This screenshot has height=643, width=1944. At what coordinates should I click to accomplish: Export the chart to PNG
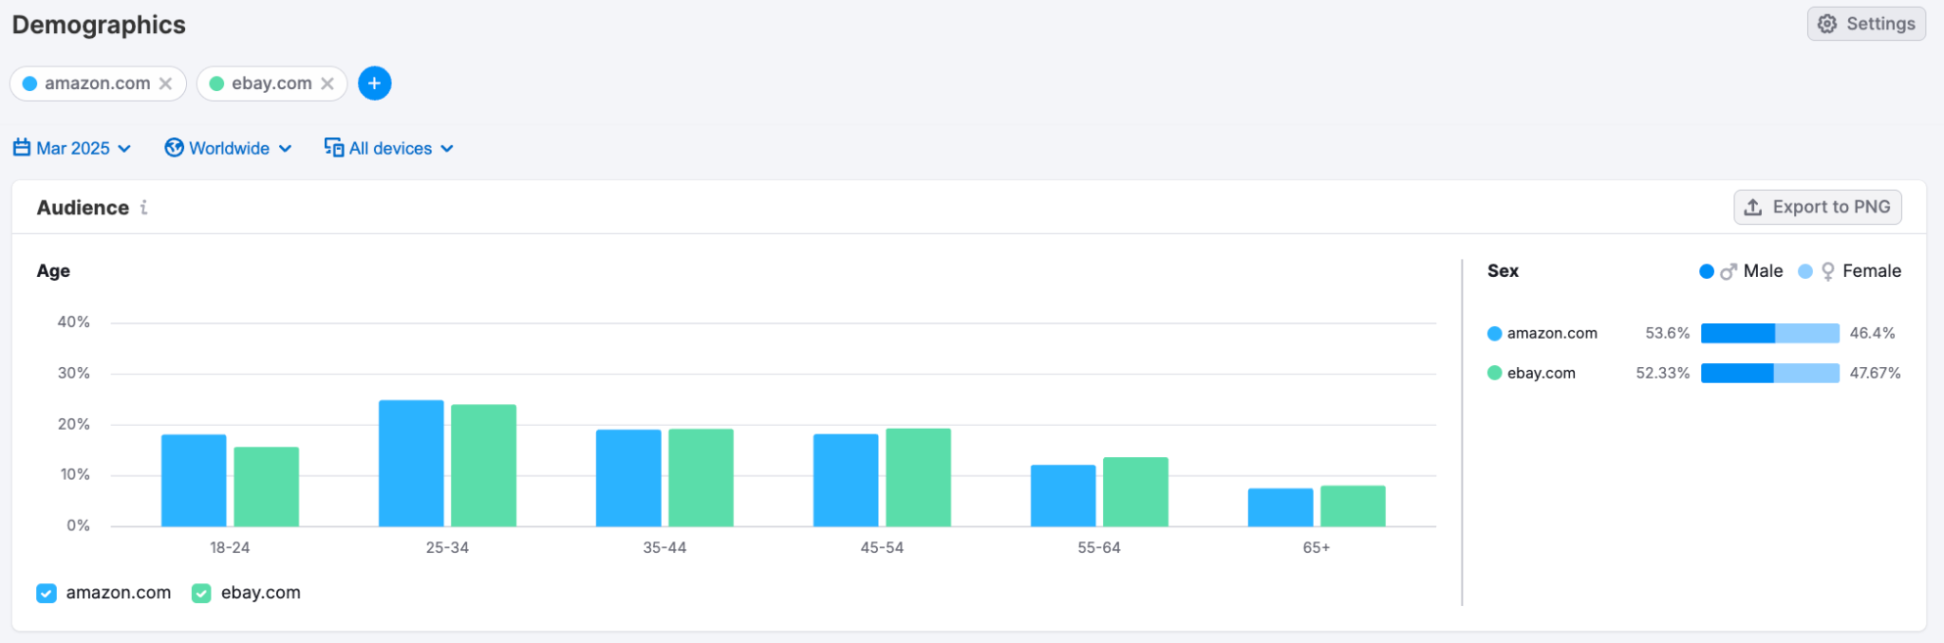click(1817, 207)
